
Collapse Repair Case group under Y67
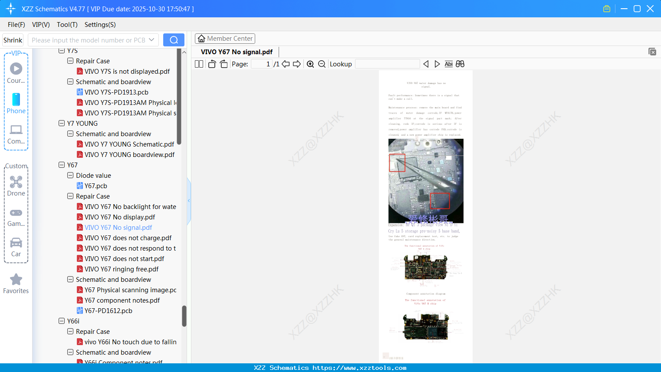pyautogui.click(x=70, y=196)
